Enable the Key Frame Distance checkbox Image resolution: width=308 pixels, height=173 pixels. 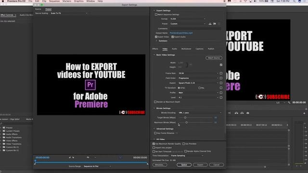click(155, 133)
